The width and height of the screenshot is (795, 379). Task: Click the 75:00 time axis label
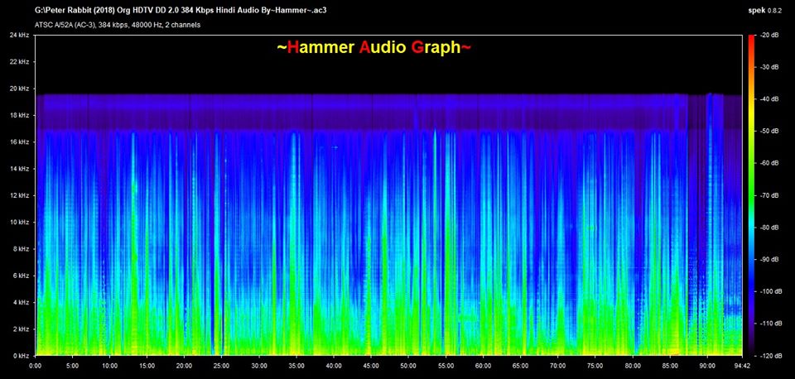pyautogui.click(x=595, y=365)
